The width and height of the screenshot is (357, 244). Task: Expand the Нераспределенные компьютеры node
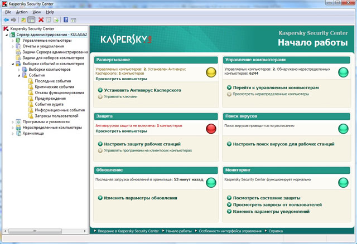[x=13, y=128]
